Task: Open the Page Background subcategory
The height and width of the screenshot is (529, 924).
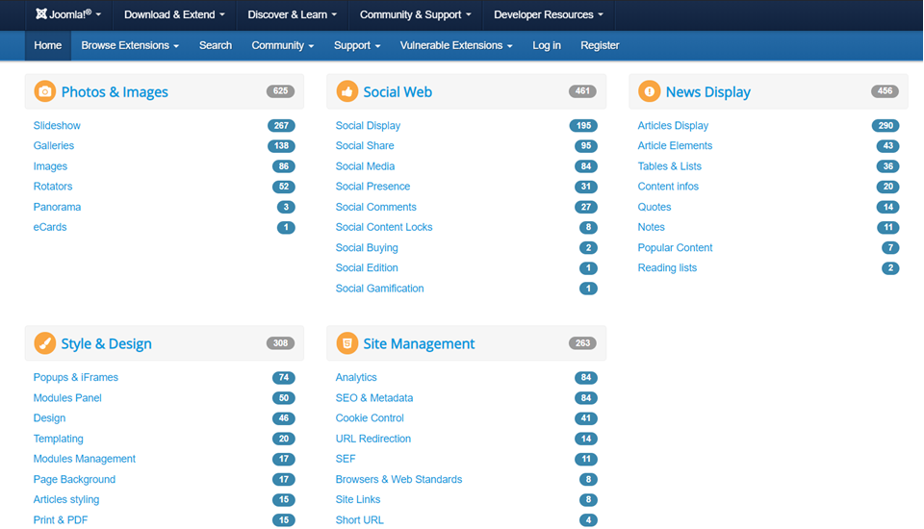Action: 74,479
